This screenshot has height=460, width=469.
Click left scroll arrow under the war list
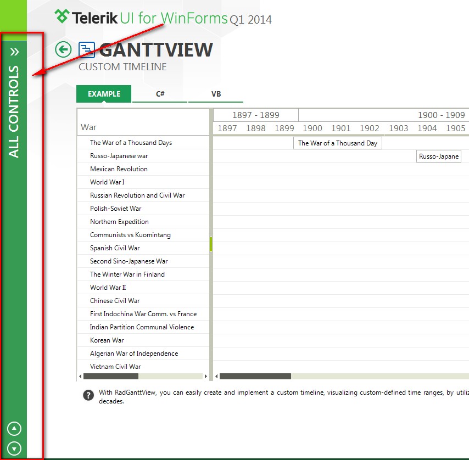point(80,377)
